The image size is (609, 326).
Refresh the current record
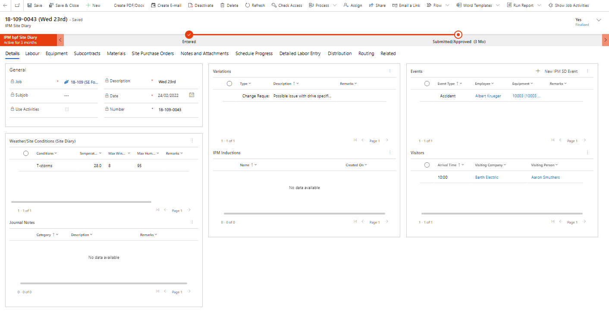[x=254, y=5]
